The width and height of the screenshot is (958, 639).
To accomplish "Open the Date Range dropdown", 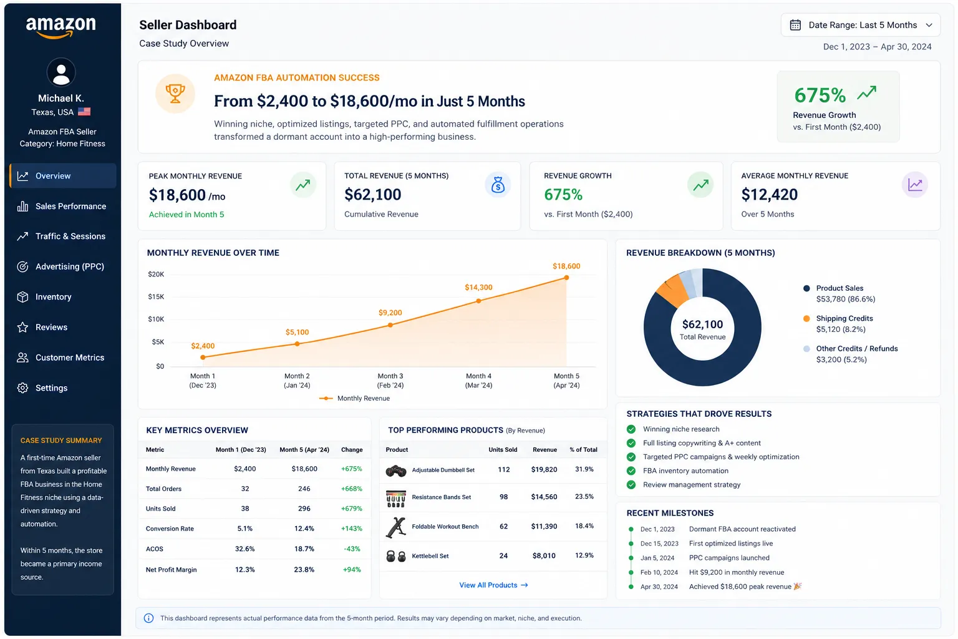I will coord(860,25).
